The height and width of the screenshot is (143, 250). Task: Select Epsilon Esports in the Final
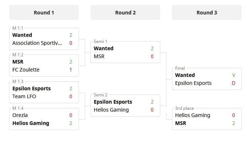[193, 83]
